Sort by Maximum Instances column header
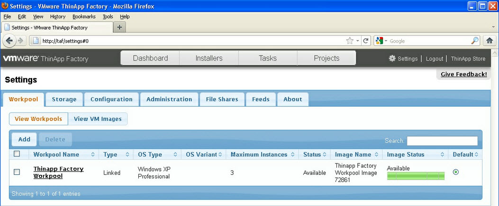The width and height of the screenshot is (499, 206). click(x=262, y=154)
